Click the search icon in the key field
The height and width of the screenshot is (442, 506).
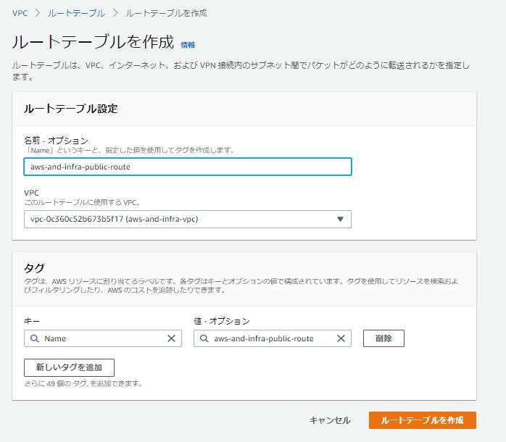pos(34,338)
